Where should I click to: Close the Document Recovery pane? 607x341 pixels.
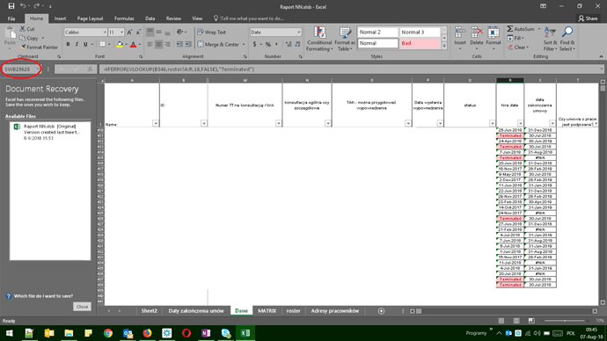pyautogui.click(x=82, y=307)
